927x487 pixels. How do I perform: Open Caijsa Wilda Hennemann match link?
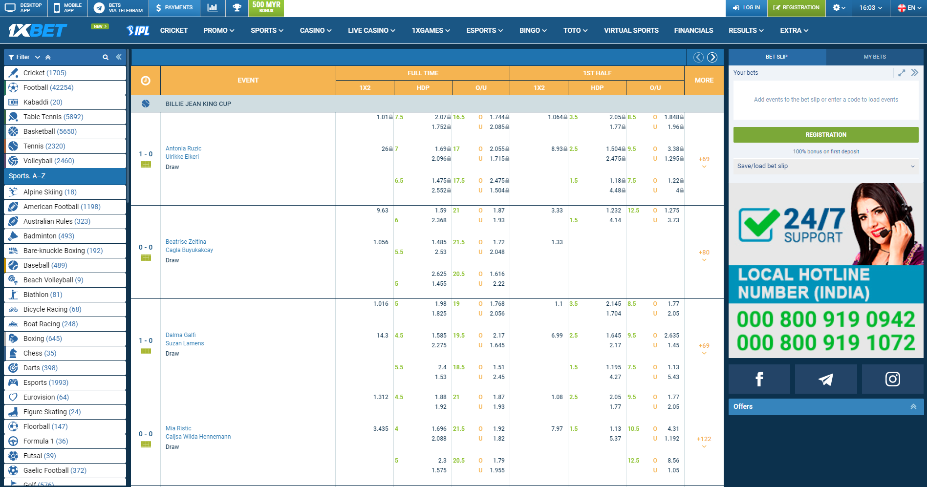click(x=198, y=437)
